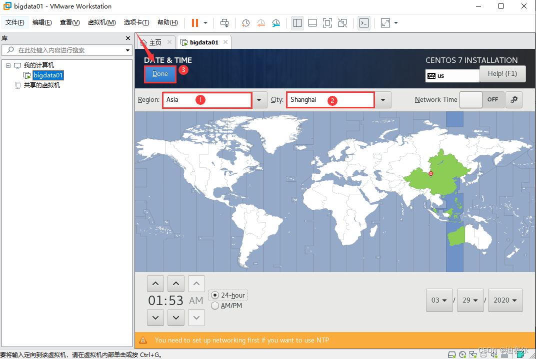Click the Help! (F1) button
This screenshot has height=359, width=536.
pyautogui.click(x=502, y=74)
